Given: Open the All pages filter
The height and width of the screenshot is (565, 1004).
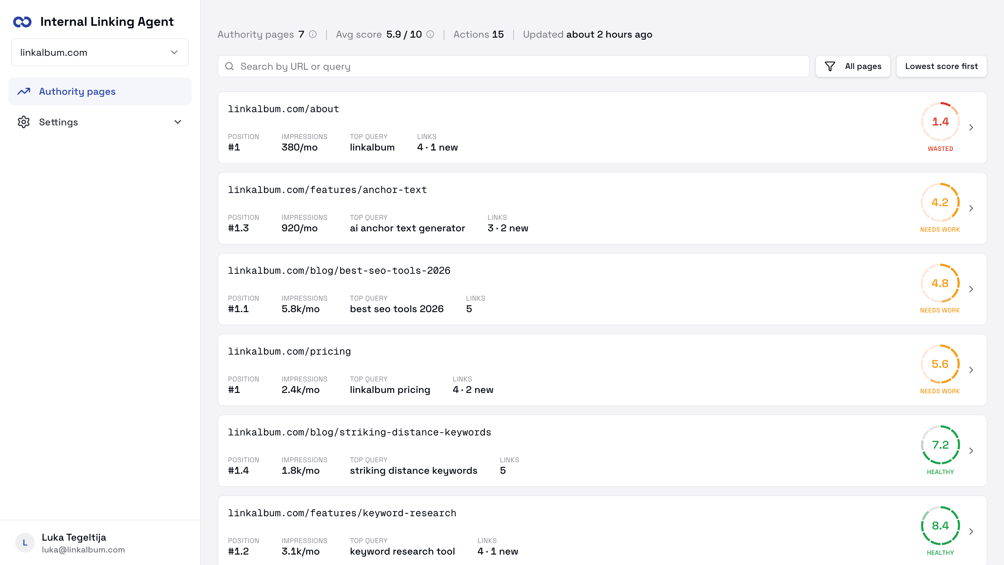Looking at the screenshot, I should pos(853,66).
